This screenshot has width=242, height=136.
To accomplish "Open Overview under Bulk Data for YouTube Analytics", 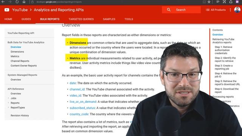I will (x=16, y=47).
